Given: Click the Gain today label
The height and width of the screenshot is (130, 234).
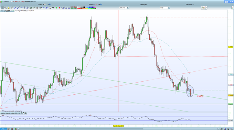Looking at the screenshot, I should [x=190, y=4].
